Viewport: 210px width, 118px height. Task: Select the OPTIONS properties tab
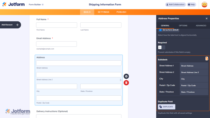(x=183, y=26)
